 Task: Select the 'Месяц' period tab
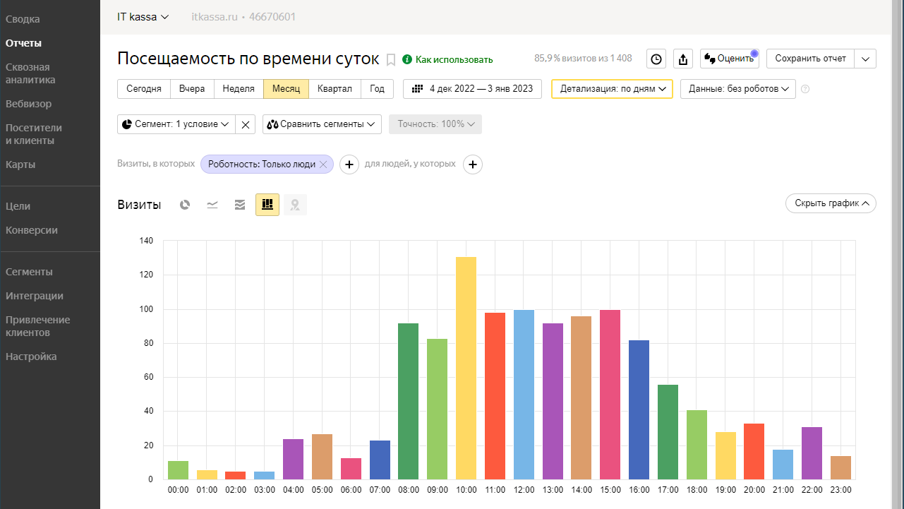point(286,89)
